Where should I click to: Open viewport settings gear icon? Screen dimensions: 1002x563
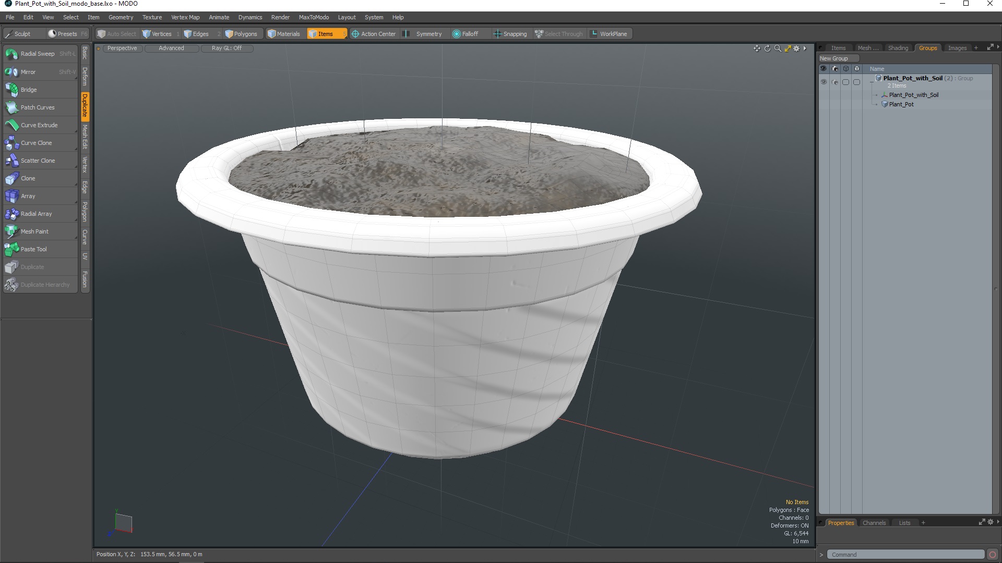[x=796, y=48]
